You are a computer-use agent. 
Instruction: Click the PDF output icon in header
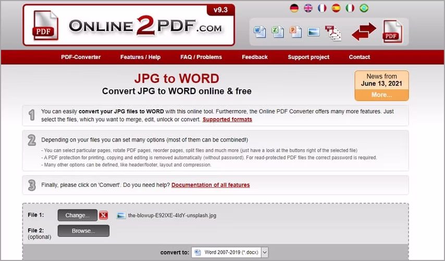point(393,31)
